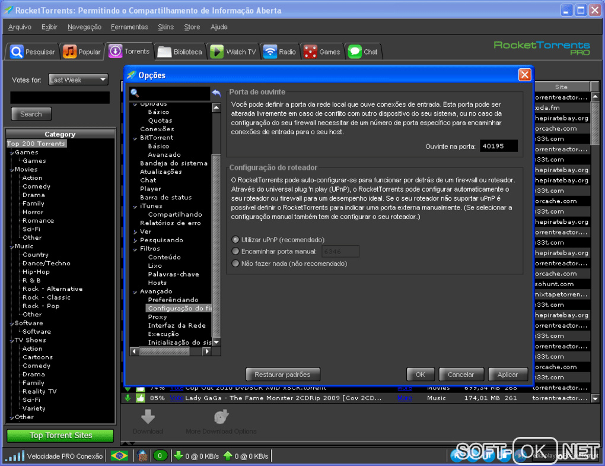Viewport: 605px width, 466px height.
Task: Collapse the TV Shows category node
Action: [x=12, y=341]
